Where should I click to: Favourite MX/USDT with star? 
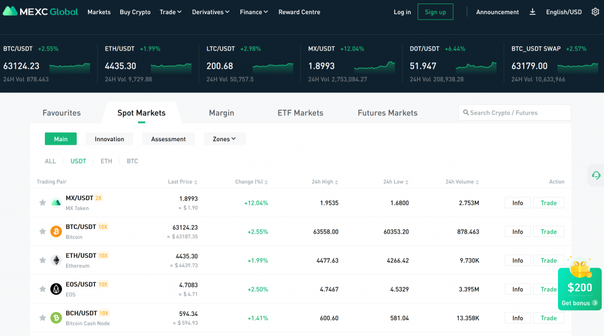tap(42, 202)
